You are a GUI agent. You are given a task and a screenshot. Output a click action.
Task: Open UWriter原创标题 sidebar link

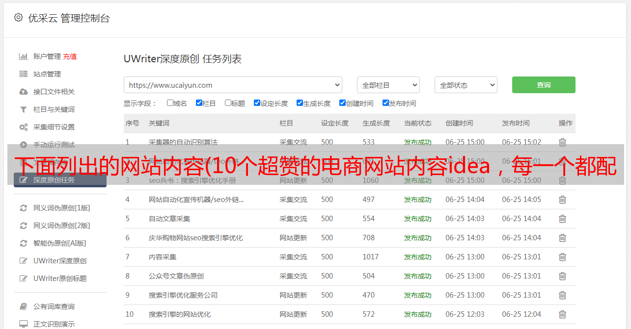click(60, 278)
